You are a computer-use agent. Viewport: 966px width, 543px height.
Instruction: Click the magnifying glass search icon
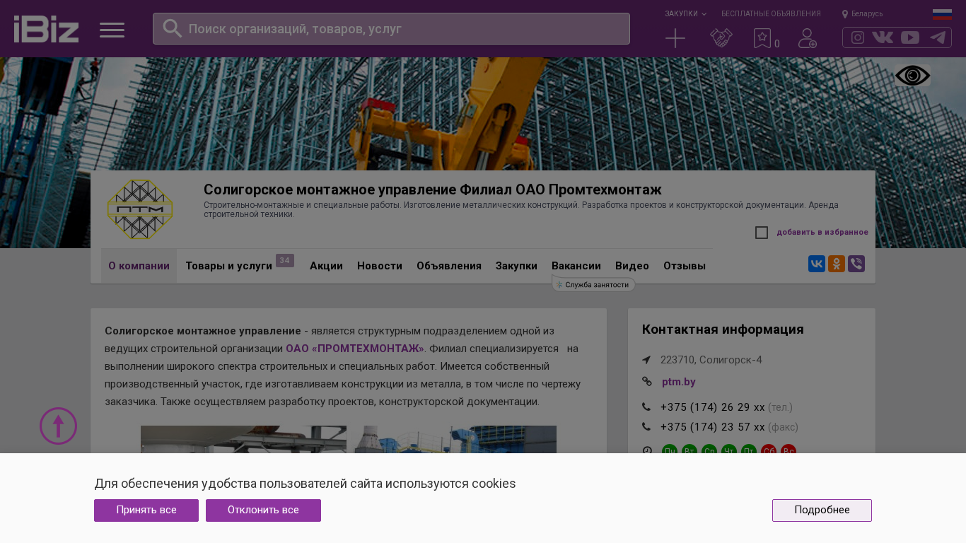click(173, 28)
